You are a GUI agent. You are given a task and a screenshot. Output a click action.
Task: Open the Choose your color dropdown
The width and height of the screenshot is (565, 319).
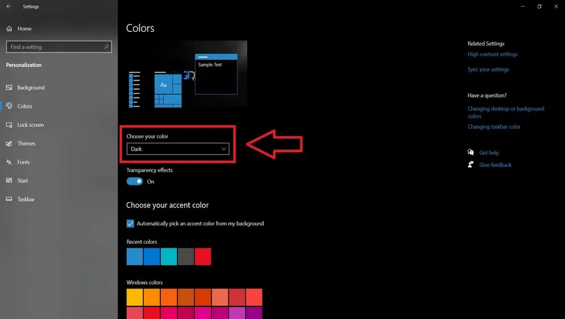pos(178,149)
